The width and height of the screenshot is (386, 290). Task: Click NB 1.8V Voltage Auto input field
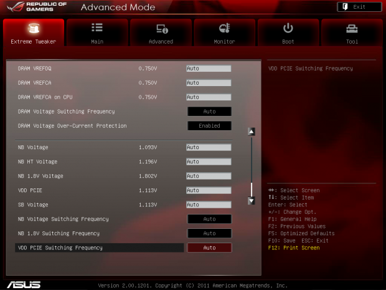pos(209,176)
